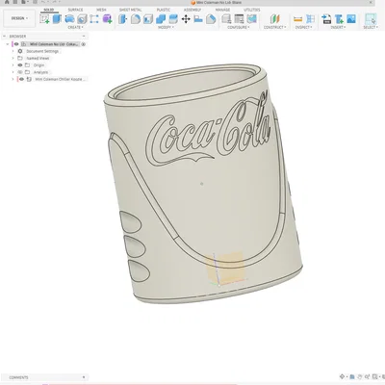Open the MODIFY dropdown menu
385x385 pixels.
click(166, 28)
